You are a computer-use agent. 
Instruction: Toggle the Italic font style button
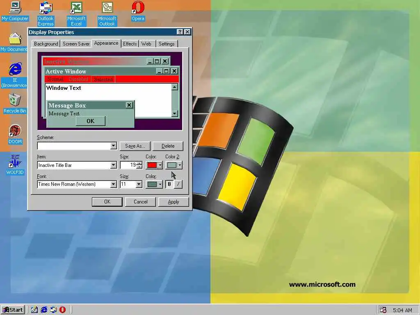[178, 184]
